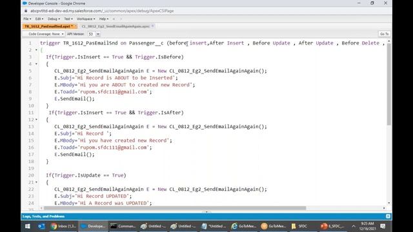The height and width of the screenshot is (232, 413).
Task: Switch to Developer Console taskbar window
Action: [93, 226]
